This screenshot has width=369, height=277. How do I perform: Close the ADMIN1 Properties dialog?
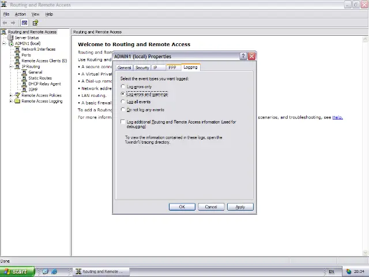(x=251, y=57)
